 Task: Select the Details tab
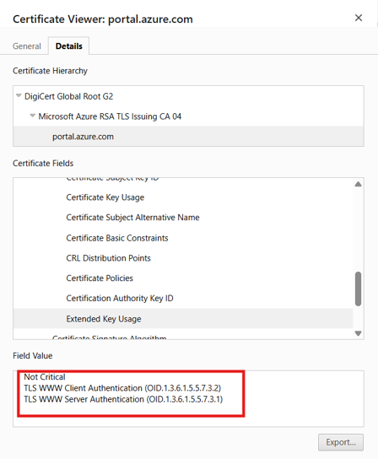(69, 46)
